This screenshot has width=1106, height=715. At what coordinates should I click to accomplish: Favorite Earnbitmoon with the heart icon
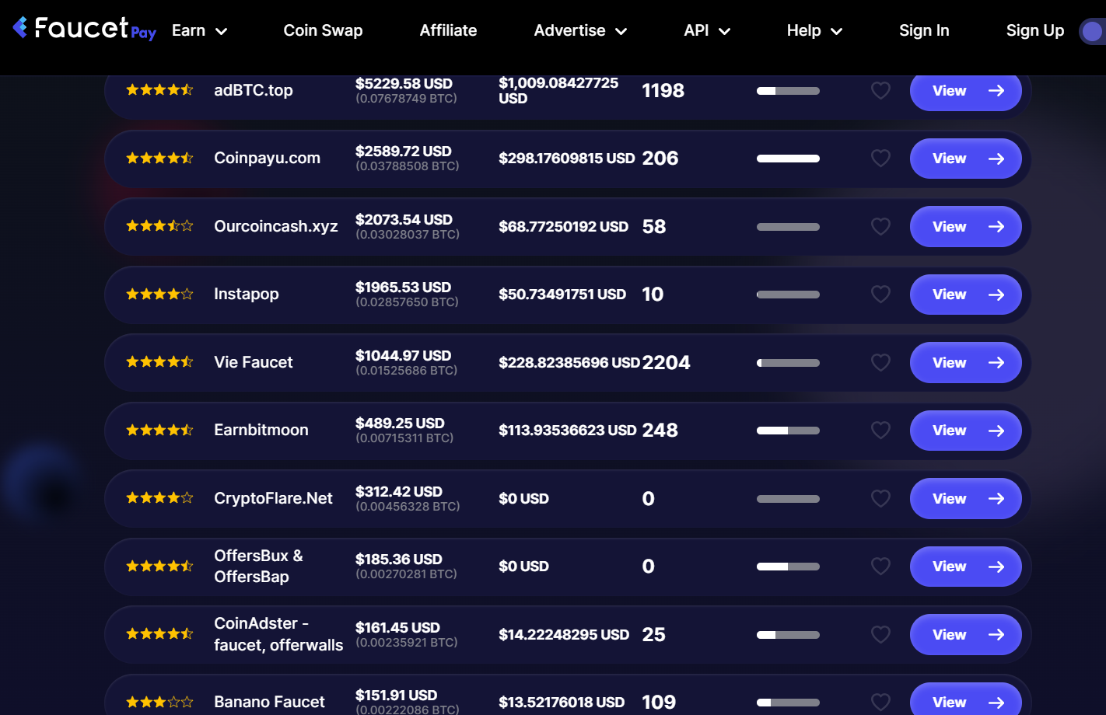(x=880, y=431)
